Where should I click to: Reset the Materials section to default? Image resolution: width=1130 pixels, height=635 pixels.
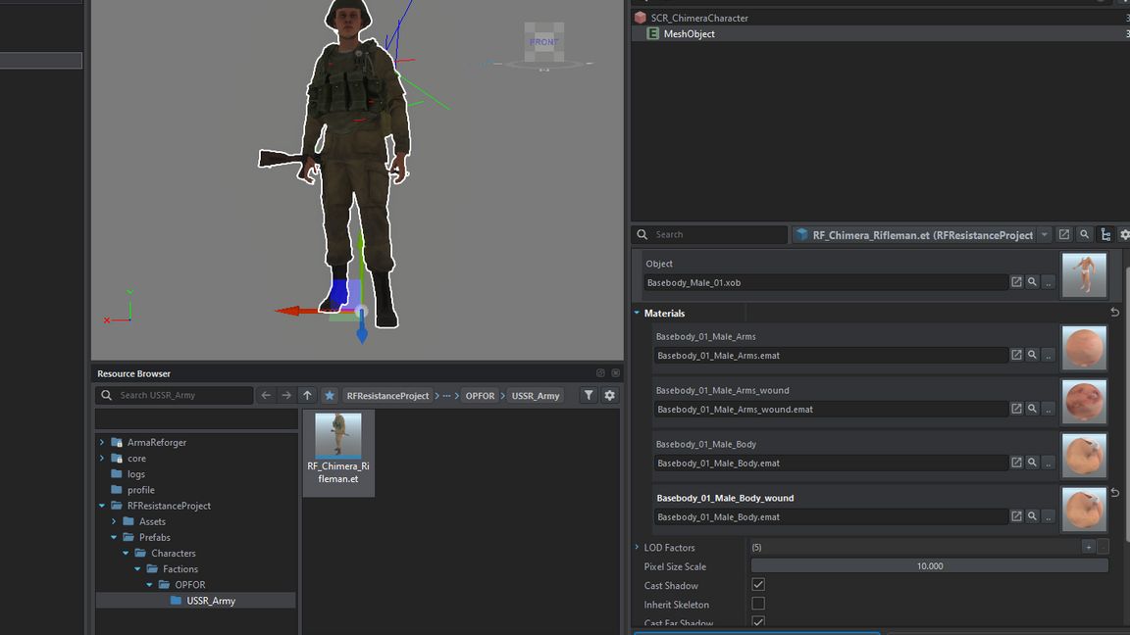tap(1114, 313)
